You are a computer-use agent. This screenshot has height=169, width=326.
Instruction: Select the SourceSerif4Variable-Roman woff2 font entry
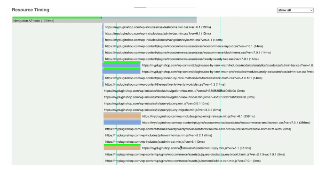coord(198,129)
